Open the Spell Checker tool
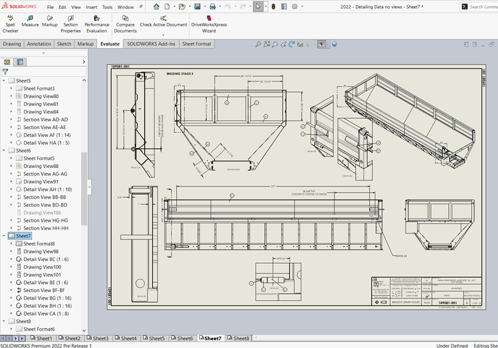 [x=10, y=23]
